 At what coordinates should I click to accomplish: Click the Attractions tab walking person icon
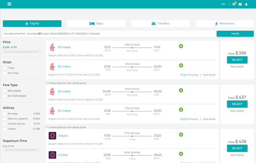click(216, 23)
